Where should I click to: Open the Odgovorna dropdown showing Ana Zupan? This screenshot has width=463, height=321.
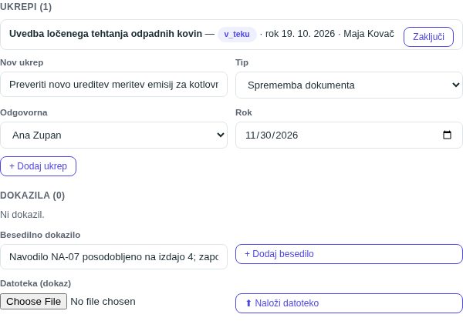coord(113,135)
